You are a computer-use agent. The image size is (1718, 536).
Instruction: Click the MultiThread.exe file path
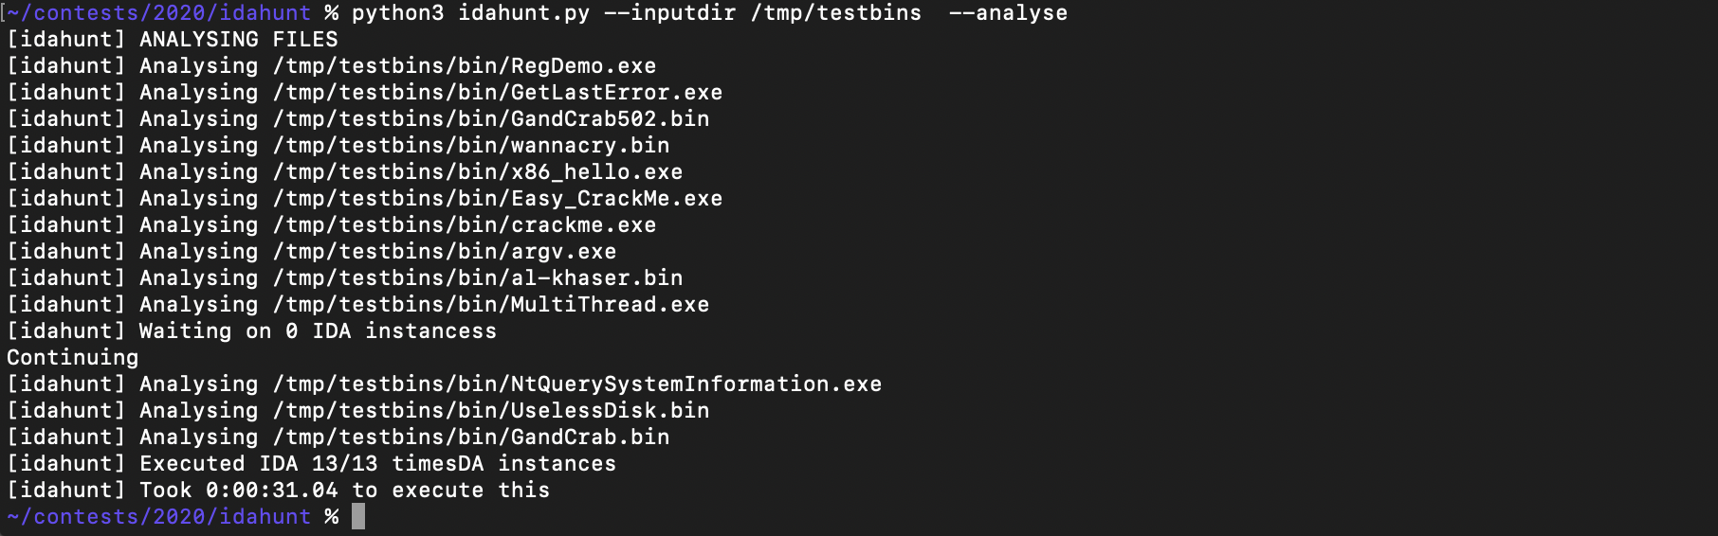pos(491,305)
